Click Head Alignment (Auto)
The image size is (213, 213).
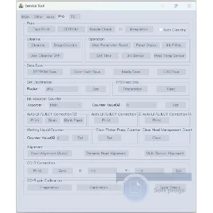point(50,153)
